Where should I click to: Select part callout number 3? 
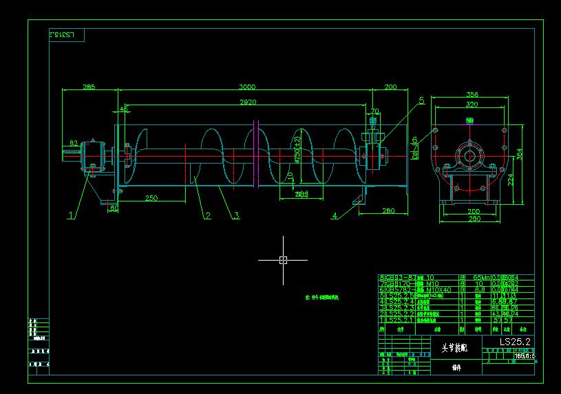[x=236, y=216]
